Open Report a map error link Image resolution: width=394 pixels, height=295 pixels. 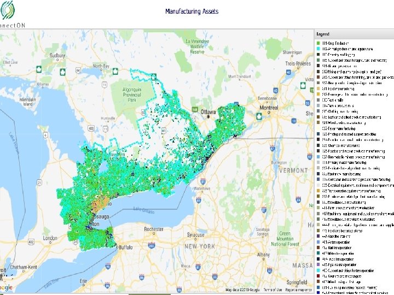tap(299, 290)
